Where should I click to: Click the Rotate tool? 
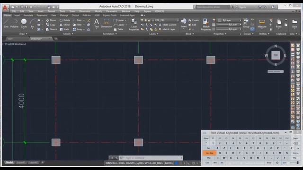click(65, 20)
